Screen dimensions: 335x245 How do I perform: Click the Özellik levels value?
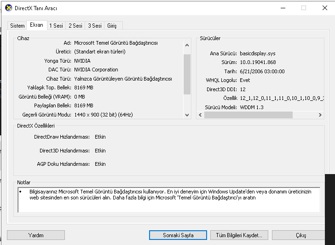[x=282, y=98]
